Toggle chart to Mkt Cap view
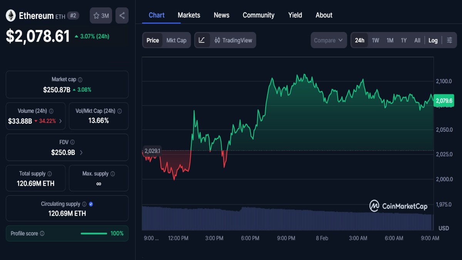The width and height of the screenshot is (462, 260). [176, 40]
